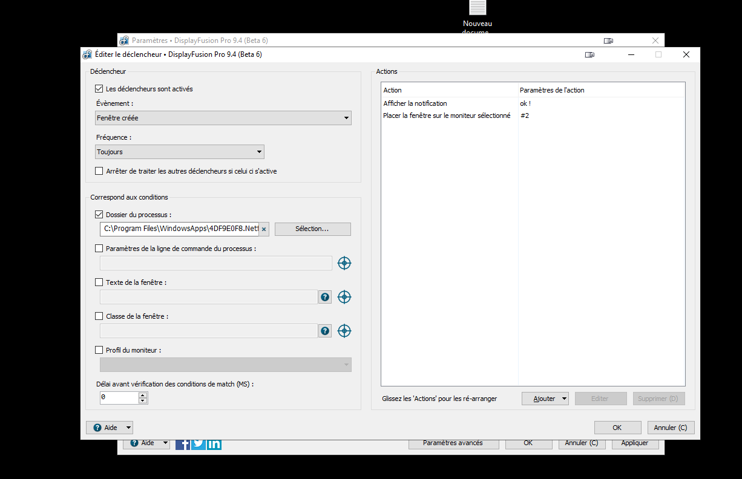The width and height of the screenshot is (742, 479).
Task: Open help icon next to Texte de la fenêtre field
Action: (325, 297)
